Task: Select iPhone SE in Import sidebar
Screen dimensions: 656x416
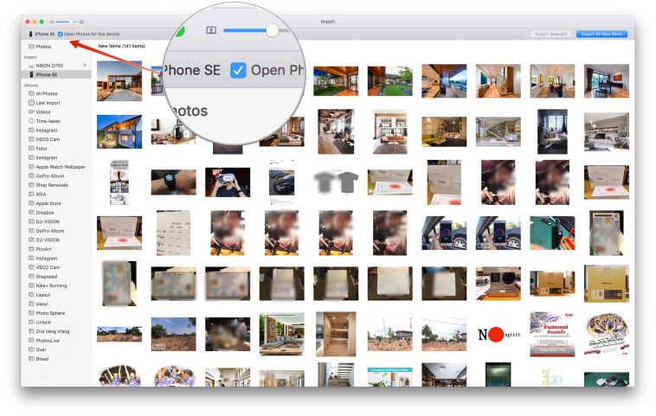Action: [x=48, y=75]
